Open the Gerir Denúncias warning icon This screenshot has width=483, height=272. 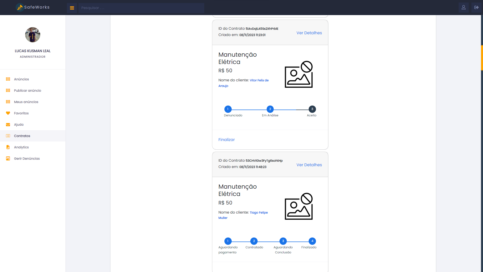pos(8,158)
